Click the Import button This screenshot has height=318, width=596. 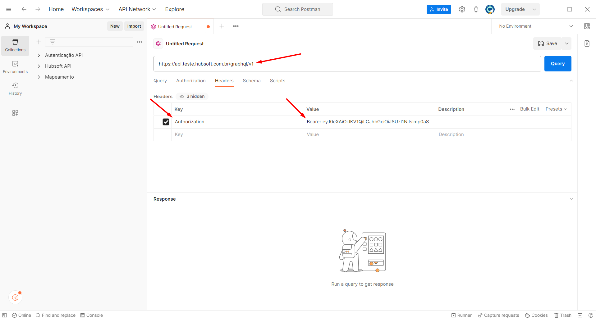pyautogui.click(x=134, y=26)
